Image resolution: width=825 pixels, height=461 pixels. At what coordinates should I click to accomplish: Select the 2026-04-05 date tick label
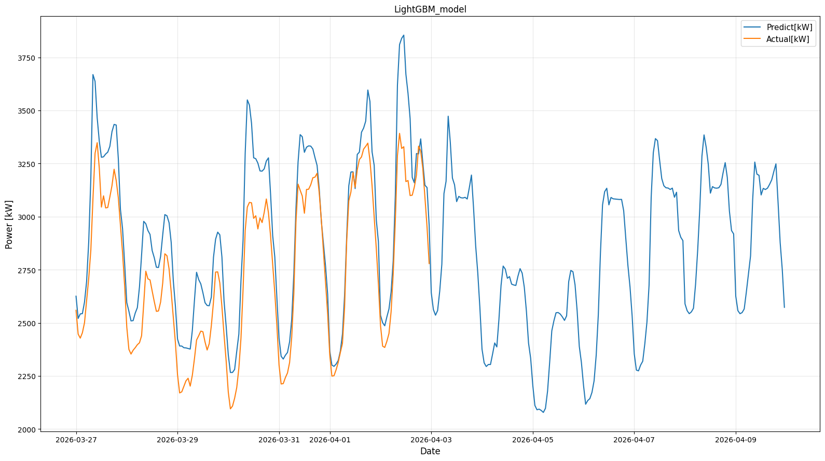pos(533,439)
